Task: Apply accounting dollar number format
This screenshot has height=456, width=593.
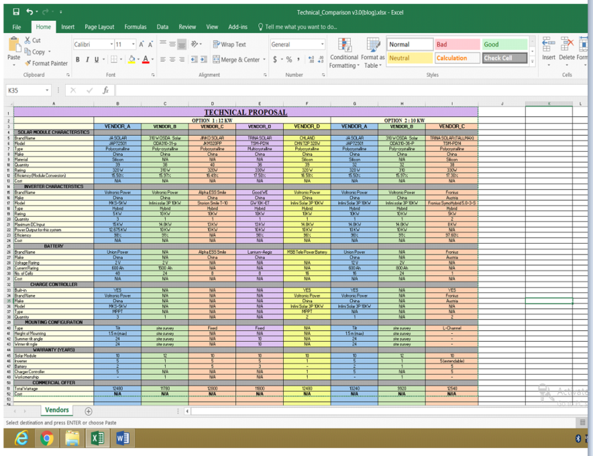Action: (275, 60)
